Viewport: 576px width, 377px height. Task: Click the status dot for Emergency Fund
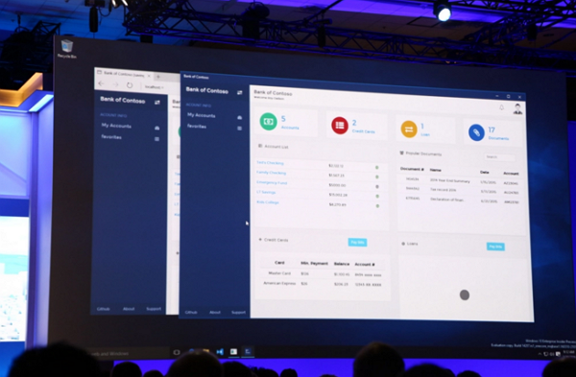[x=377, y=186]
